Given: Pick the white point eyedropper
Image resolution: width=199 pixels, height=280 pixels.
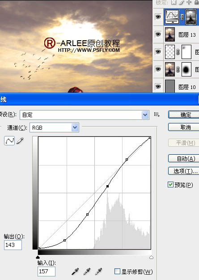Looking at the screenshot, I should tap(98, 271).
